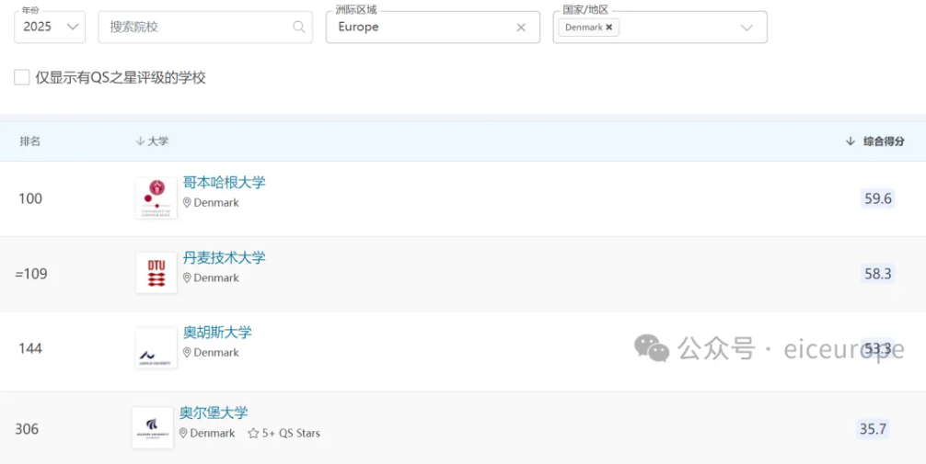Click rank 306
Screen dimensions: 926x464
click(x=27, y=428)
